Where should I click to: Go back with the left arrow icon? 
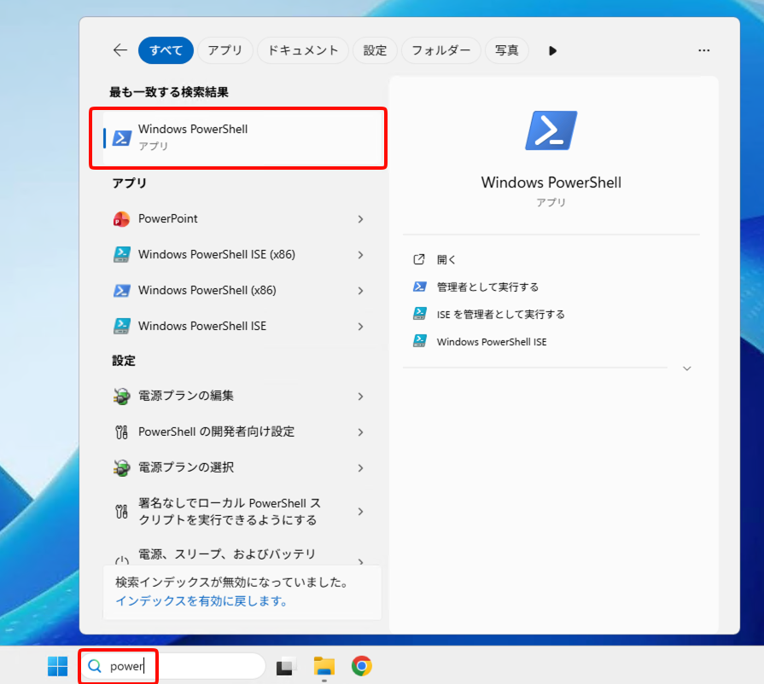coord(120,50)
